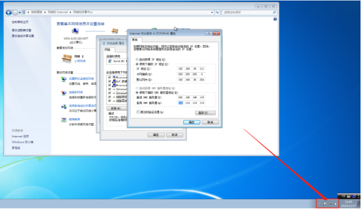Select 使用下面的 DNS 服务器地址 radio button
Viewport: 362px width, 210px height.
[137, 93]
